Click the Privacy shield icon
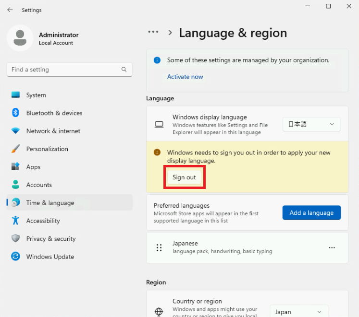 [x=15, y=238]
